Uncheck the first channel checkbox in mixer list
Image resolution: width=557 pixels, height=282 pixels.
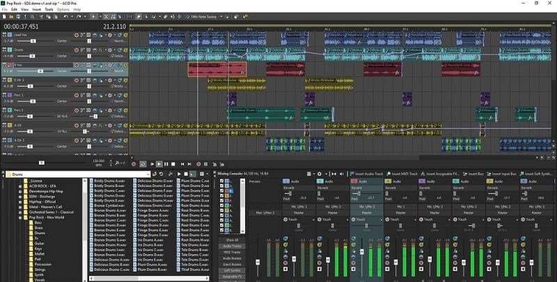tap(221, 181)
